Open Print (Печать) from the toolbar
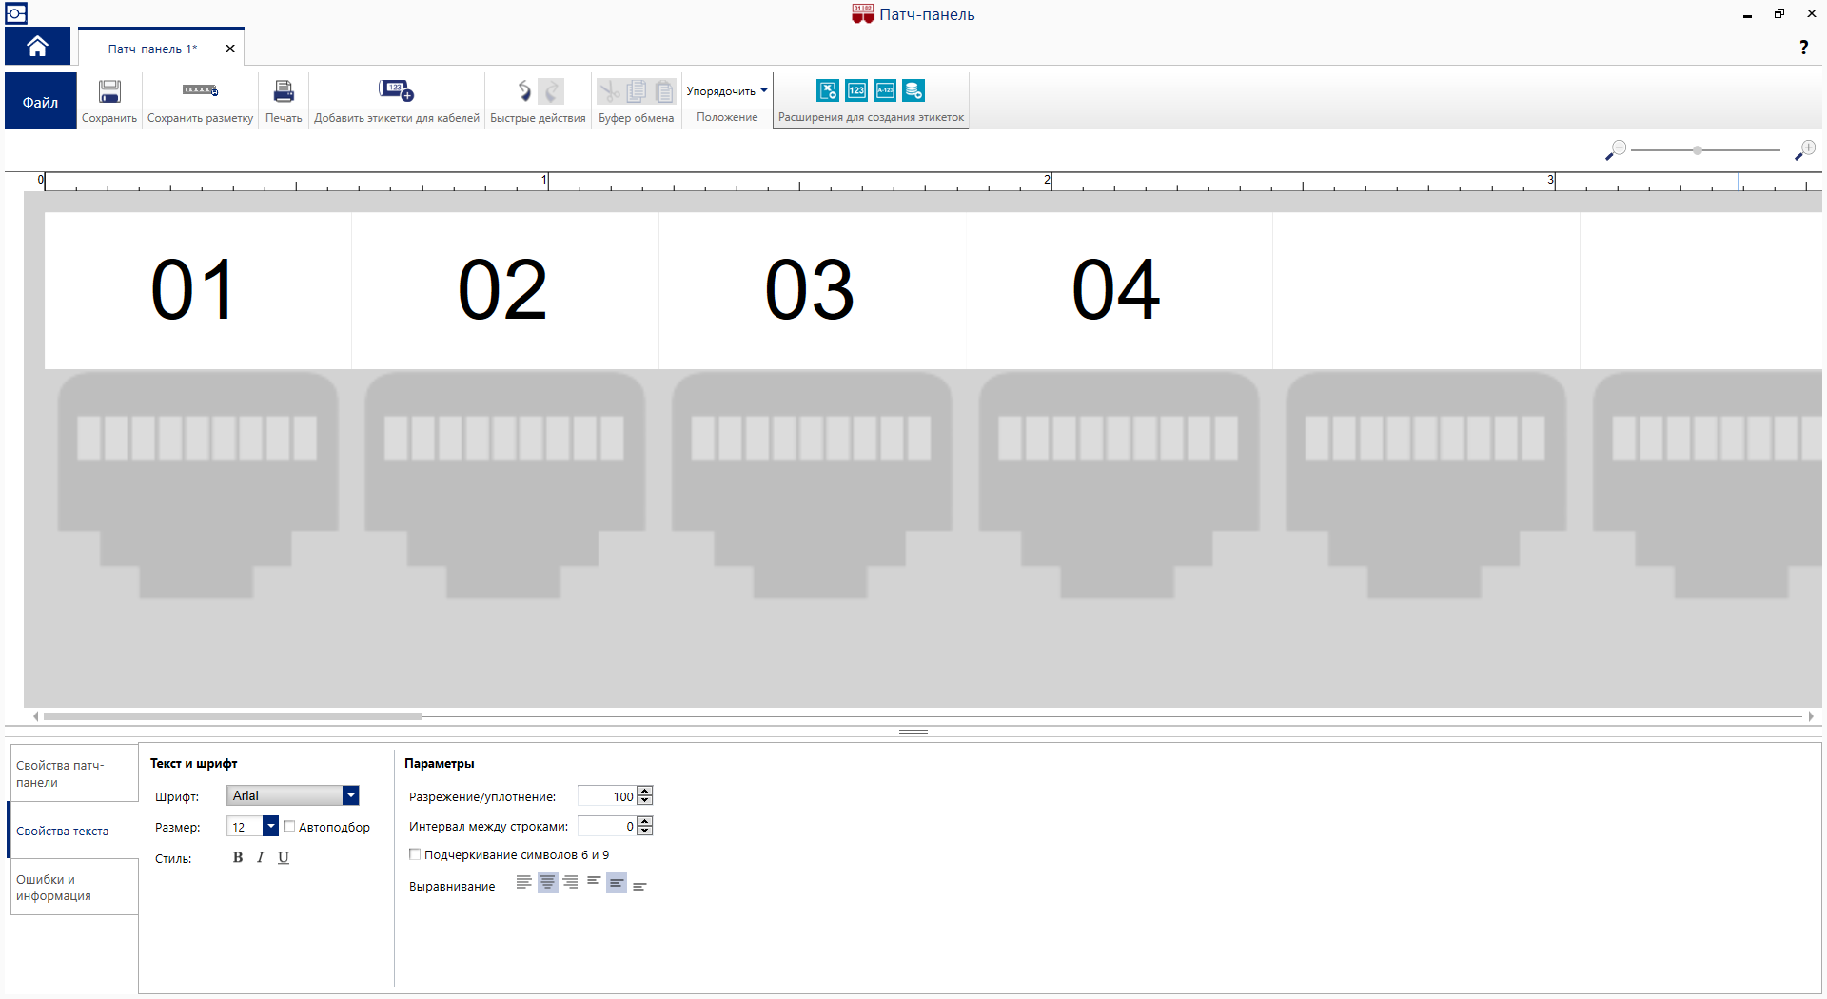The height and width of the screenshot is (999, 1827). click(x=284, y=92)
